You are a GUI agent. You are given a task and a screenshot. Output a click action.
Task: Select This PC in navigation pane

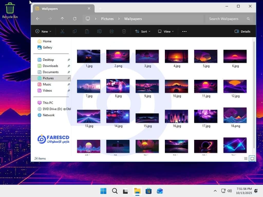[48, 103]
